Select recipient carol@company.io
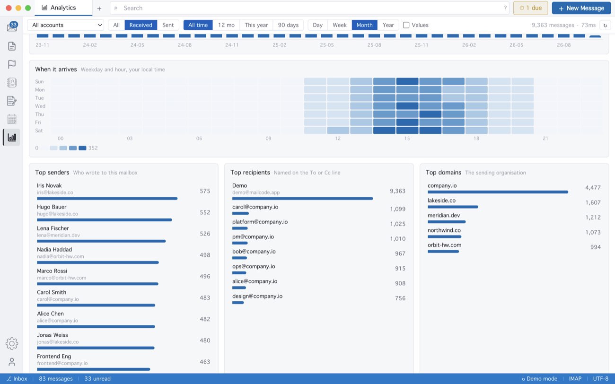 coord(319,209)
